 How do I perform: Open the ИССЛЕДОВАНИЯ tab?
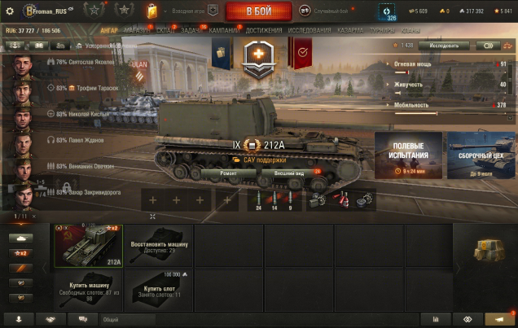coord(309,31)
